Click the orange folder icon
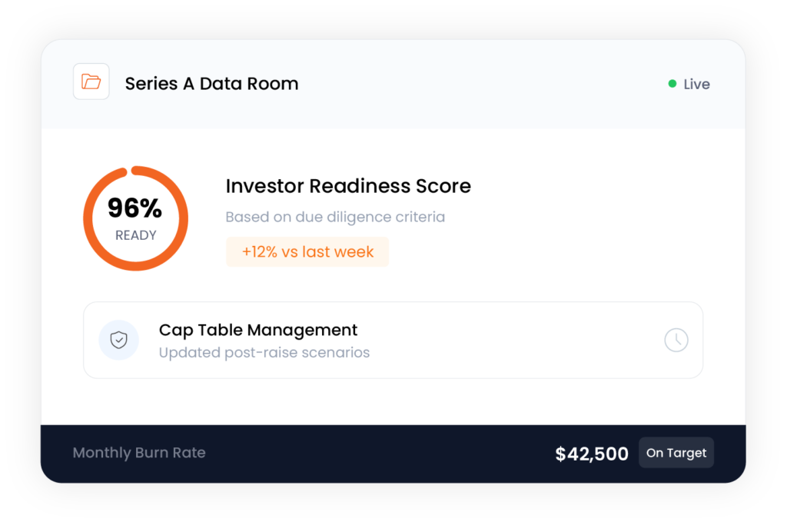This screenshot has height=522, width=787. (x=91, y=81)
